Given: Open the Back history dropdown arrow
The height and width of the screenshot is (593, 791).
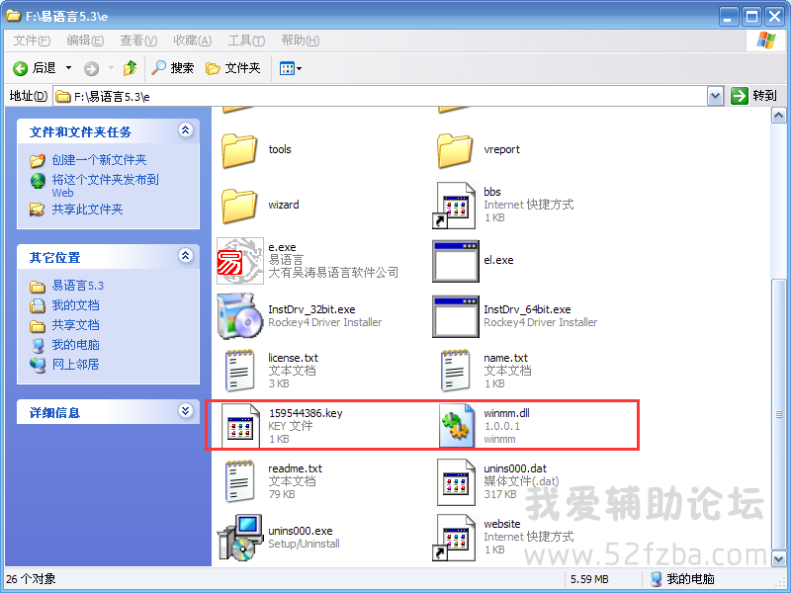Looking at the screenshot, I should 68,68.
